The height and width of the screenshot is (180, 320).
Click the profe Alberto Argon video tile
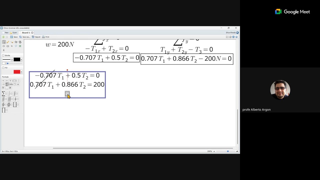point(280,90)
